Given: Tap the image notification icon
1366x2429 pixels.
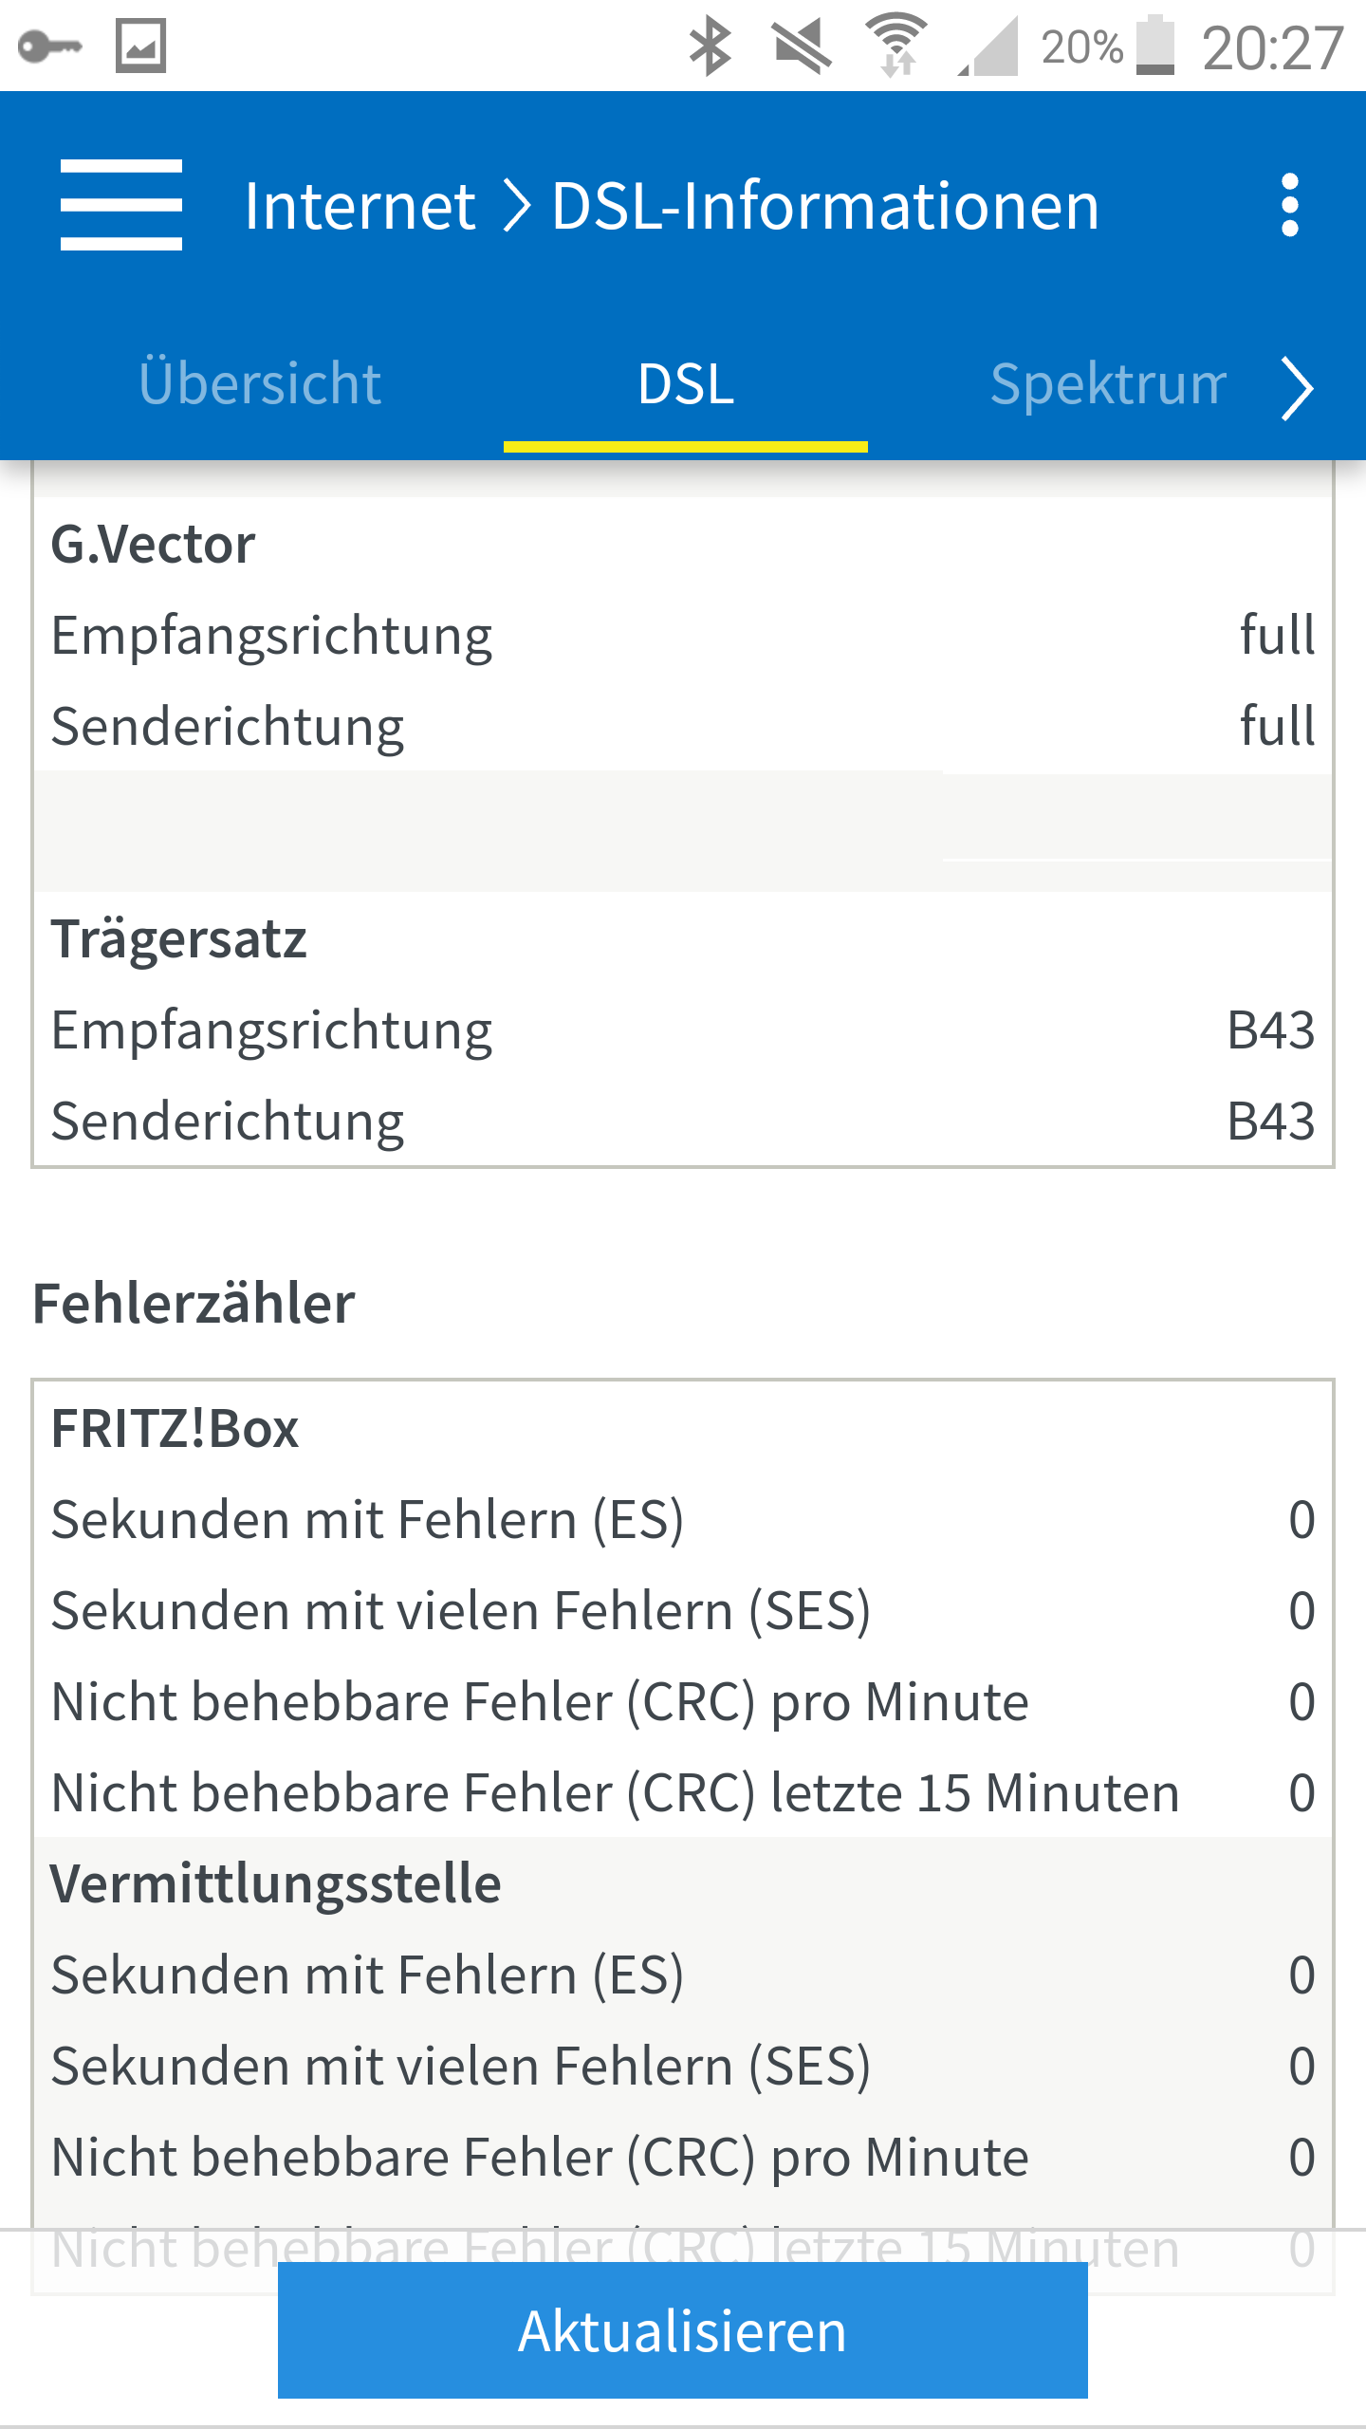Looking at the screenshot, I should (140, 46).
